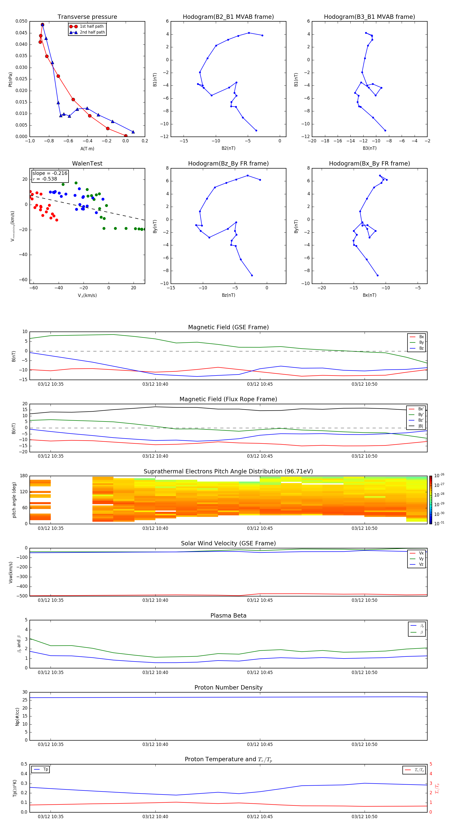Select the "r = -0.538" annotation text

(x=45, y=179)
